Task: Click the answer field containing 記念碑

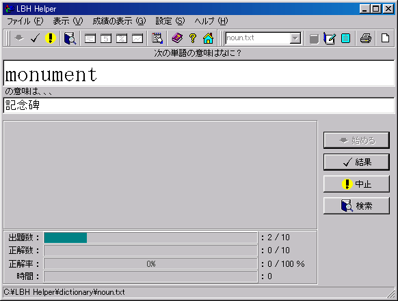Action: 199,105
